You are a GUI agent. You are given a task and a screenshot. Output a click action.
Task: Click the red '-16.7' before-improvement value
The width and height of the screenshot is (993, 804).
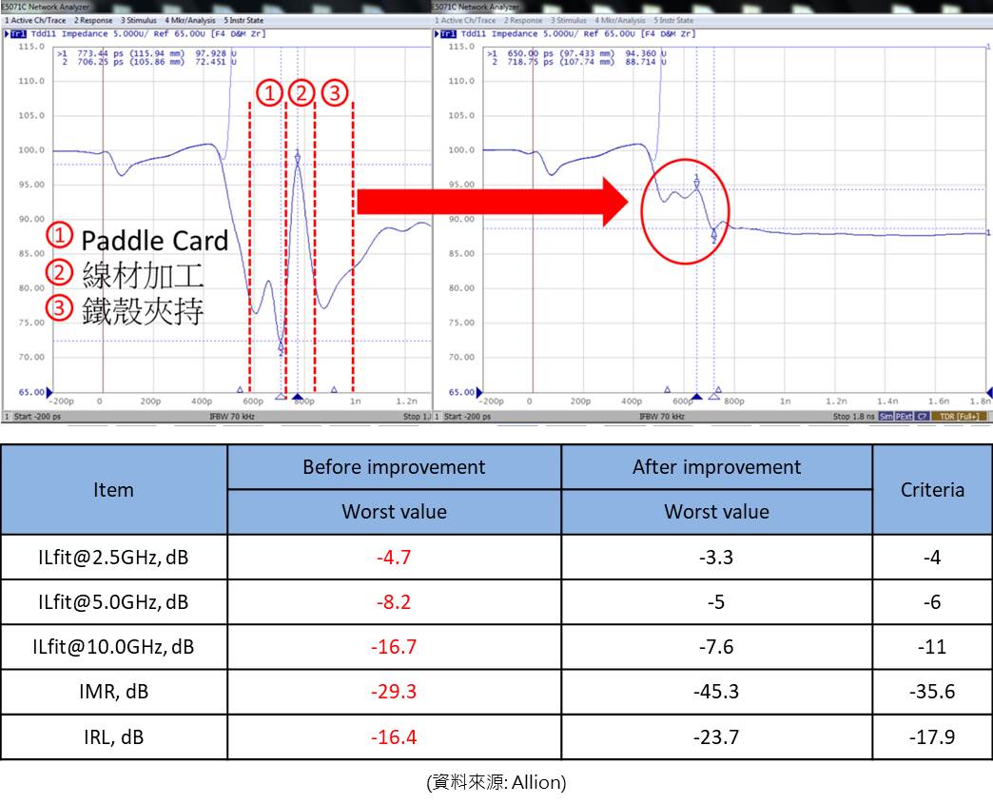click(x=394, y=647)
